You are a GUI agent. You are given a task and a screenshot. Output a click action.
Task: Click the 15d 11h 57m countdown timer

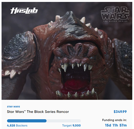tap(116, 125)
